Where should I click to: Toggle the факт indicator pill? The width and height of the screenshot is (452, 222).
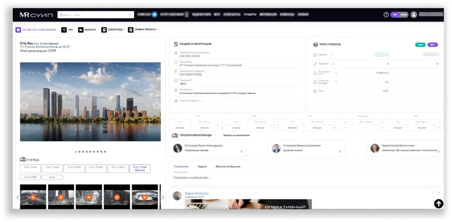432,45
